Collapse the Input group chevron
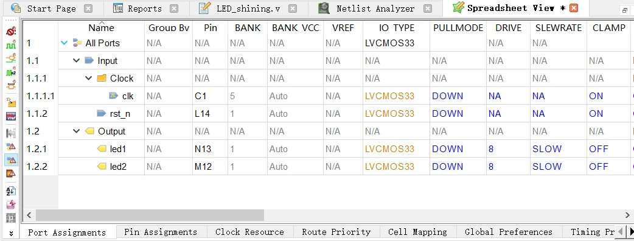 [x=77, y=61]
